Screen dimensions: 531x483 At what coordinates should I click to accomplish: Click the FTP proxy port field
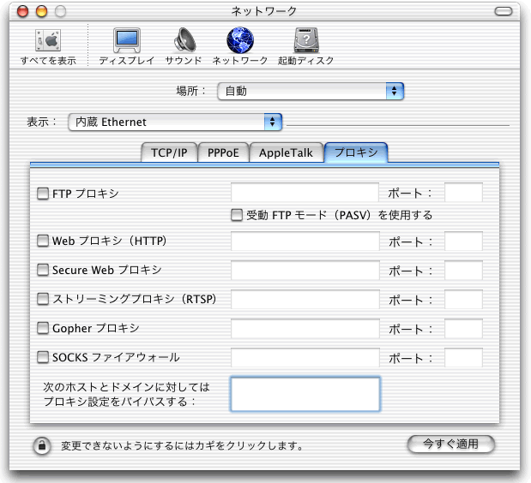coord(463,194)
